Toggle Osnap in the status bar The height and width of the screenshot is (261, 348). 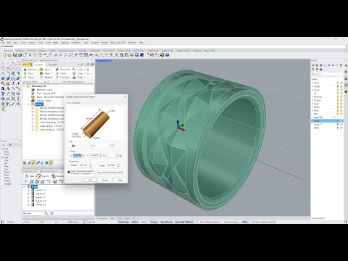(154, 222)
